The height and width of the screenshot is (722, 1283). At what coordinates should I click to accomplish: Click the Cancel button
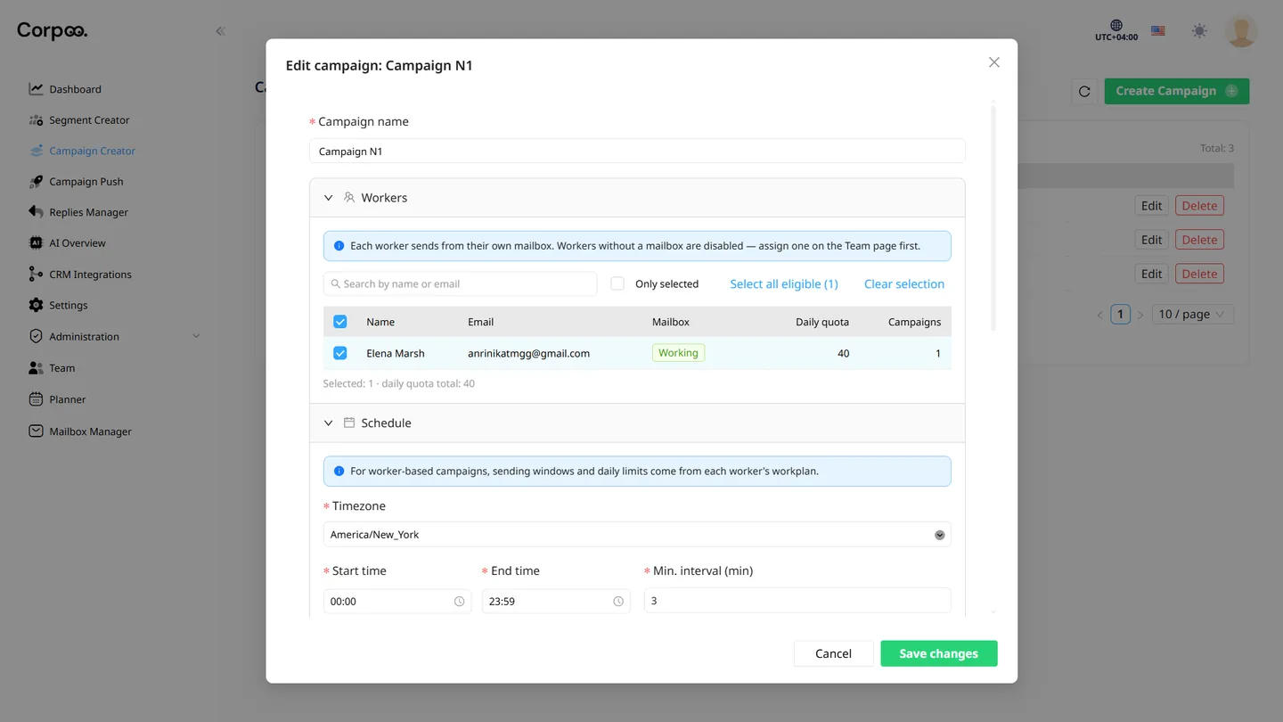click(x=833, y=653)
